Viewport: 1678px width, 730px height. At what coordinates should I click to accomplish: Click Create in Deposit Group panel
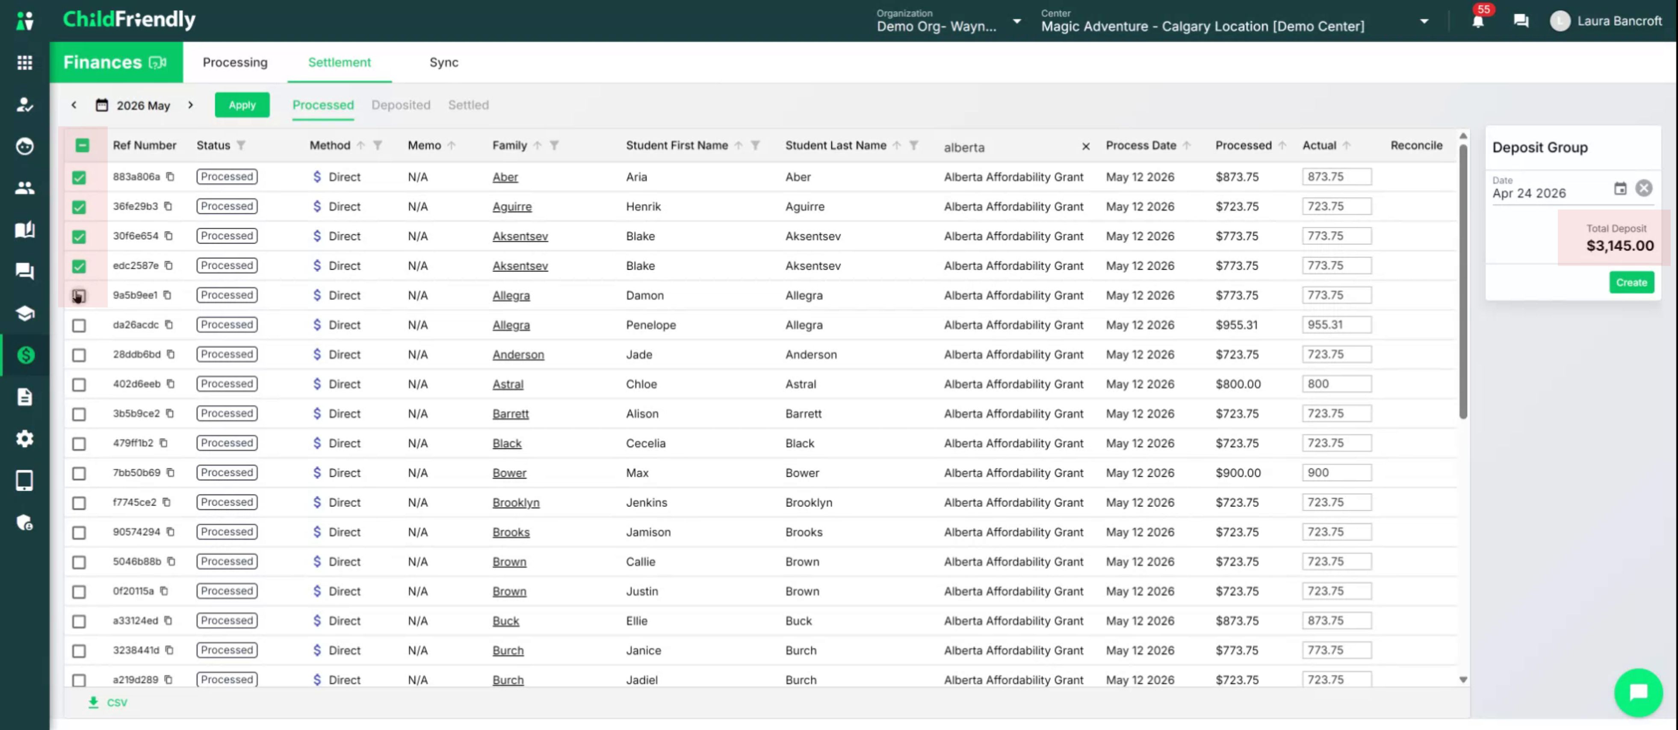click(x=1631, y=283)
